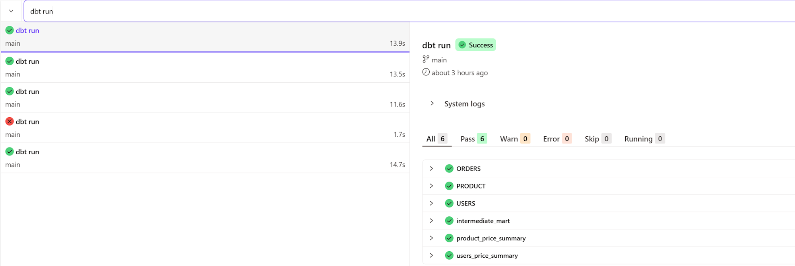The width and height of the screenshot is (795, 266).
Task: Click the green check icon next to intermediate_mart
Action: (449, 221)
